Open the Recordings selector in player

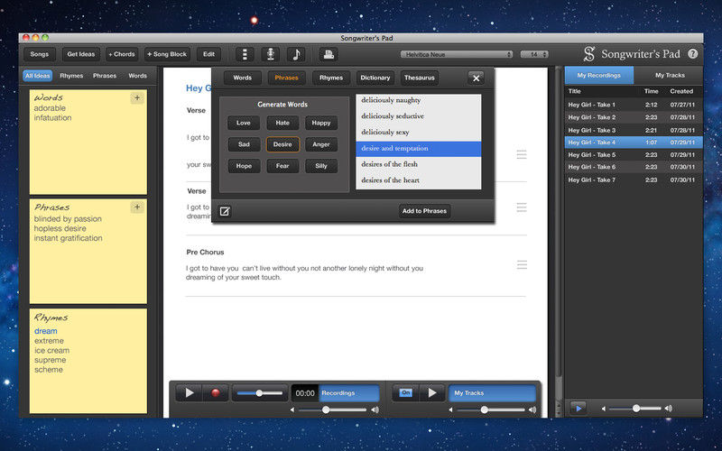pos(349,393)
